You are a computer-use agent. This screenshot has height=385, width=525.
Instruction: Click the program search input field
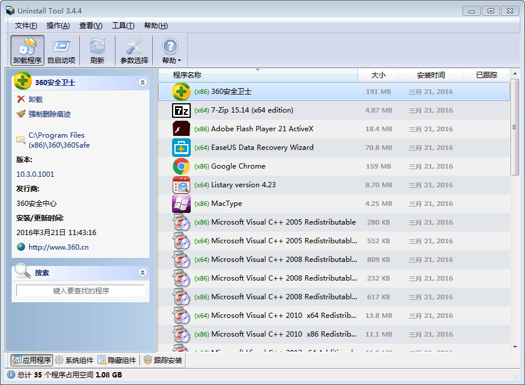click(80, 290)
